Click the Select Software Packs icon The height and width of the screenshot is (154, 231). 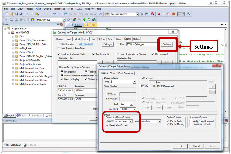pos(89,19)
